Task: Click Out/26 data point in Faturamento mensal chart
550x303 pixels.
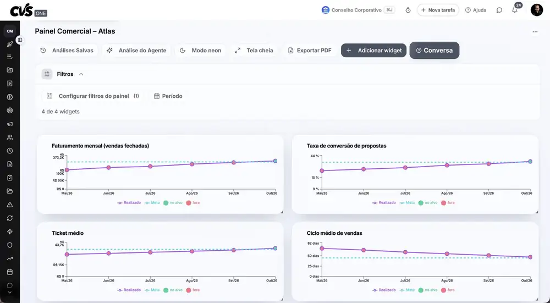Action: tap(276, 161)
